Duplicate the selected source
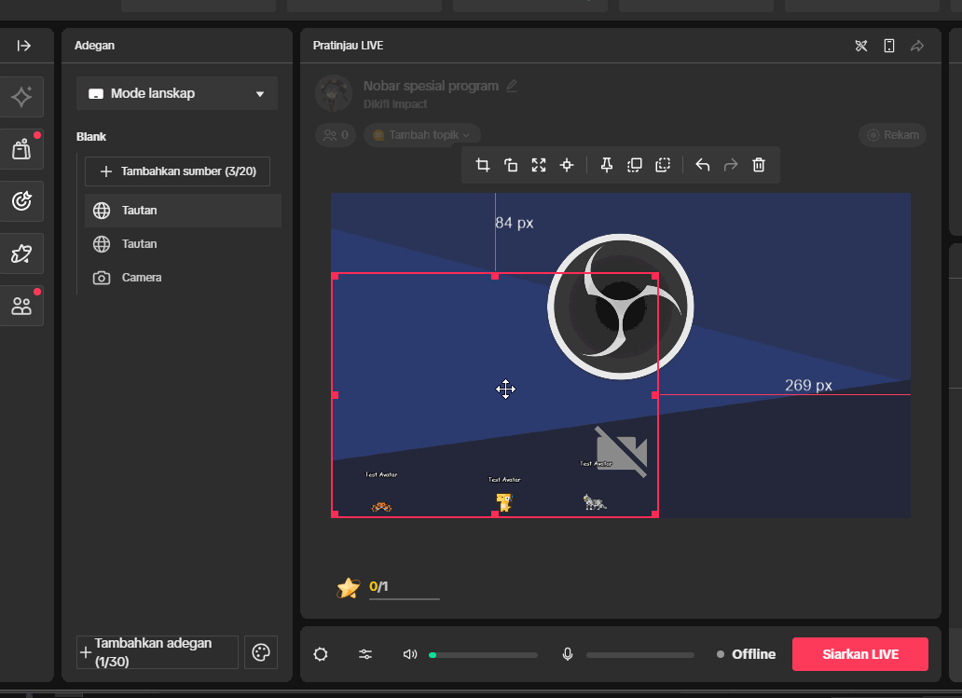The image size is (962, 698). pos(635,165)
